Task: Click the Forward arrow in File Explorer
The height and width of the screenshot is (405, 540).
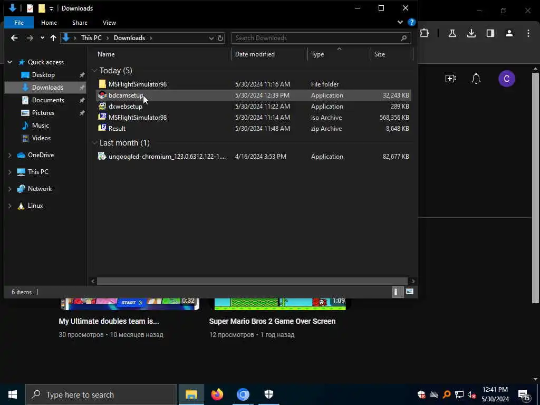Action: tap(30, 38)
